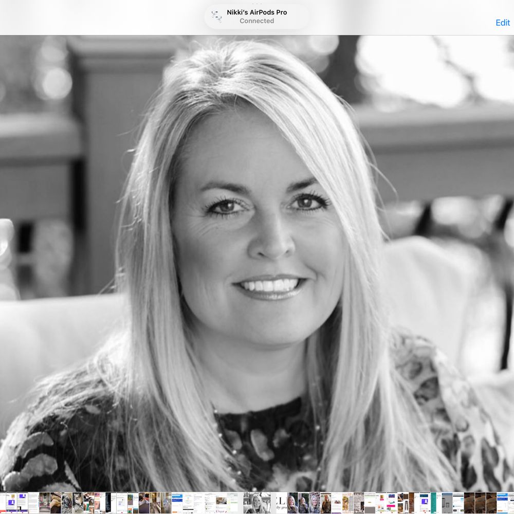
Task: Open the trousers clothing product thumbnail
Action: (400, 503)
